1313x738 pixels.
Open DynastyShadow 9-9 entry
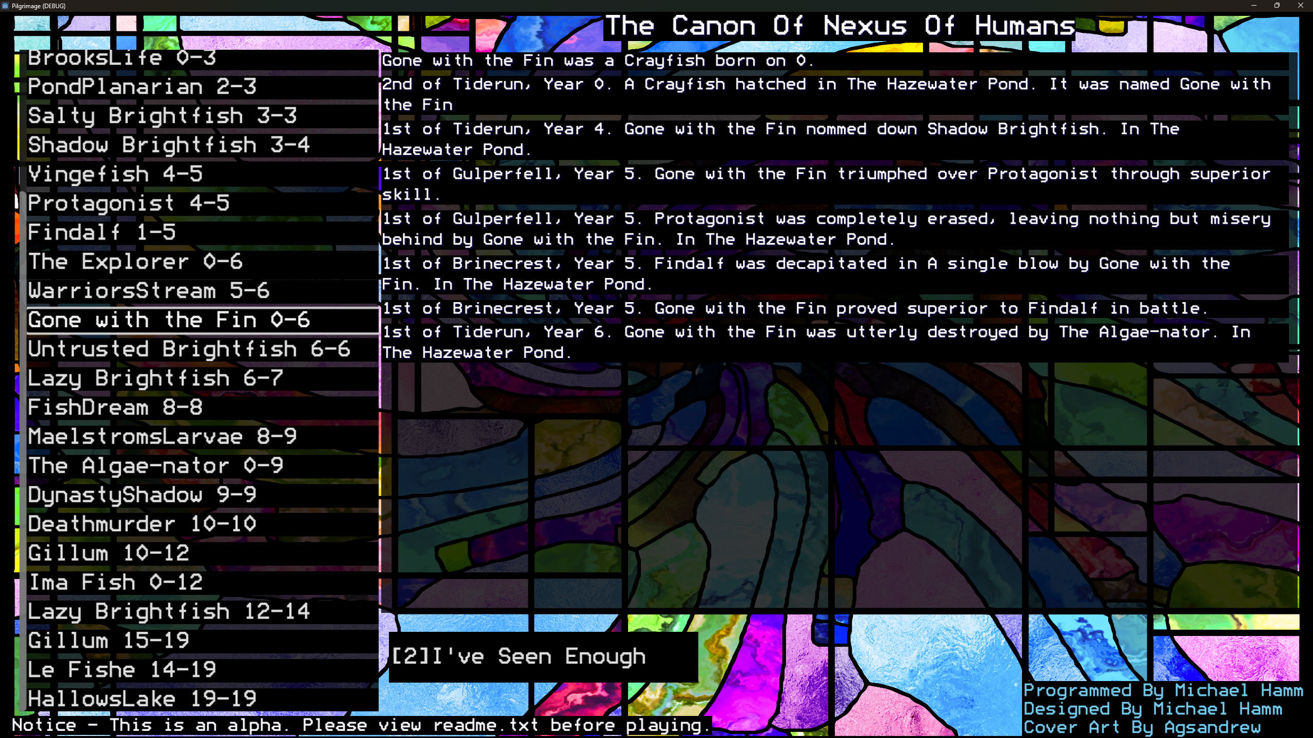[203, 496]
